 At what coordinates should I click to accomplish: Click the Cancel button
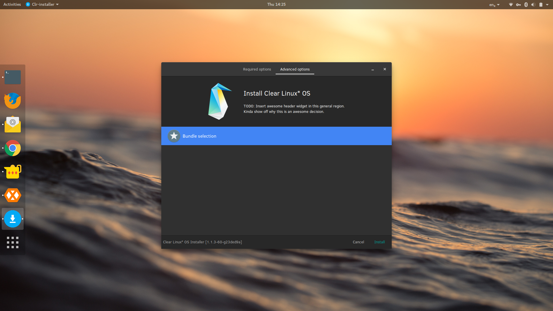tap(358, 242)
